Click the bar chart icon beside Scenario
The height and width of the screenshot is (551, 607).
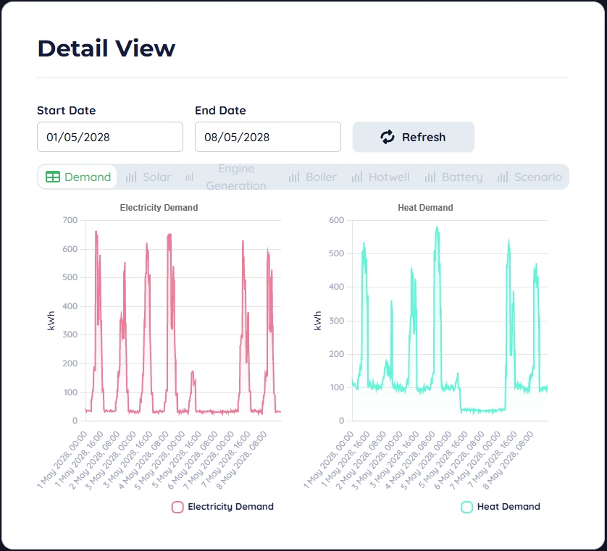coord(503,177)
